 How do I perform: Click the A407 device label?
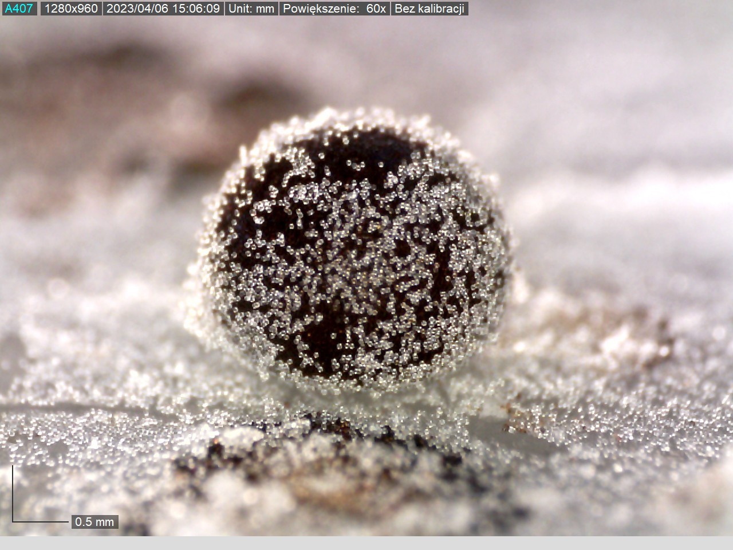(19, 9)
